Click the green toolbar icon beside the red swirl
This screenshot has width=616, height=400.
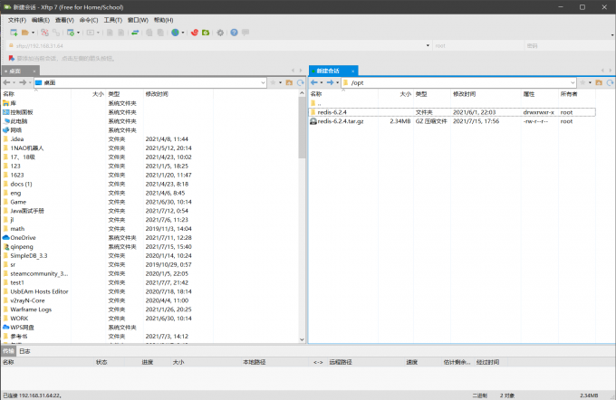(206, 33)
